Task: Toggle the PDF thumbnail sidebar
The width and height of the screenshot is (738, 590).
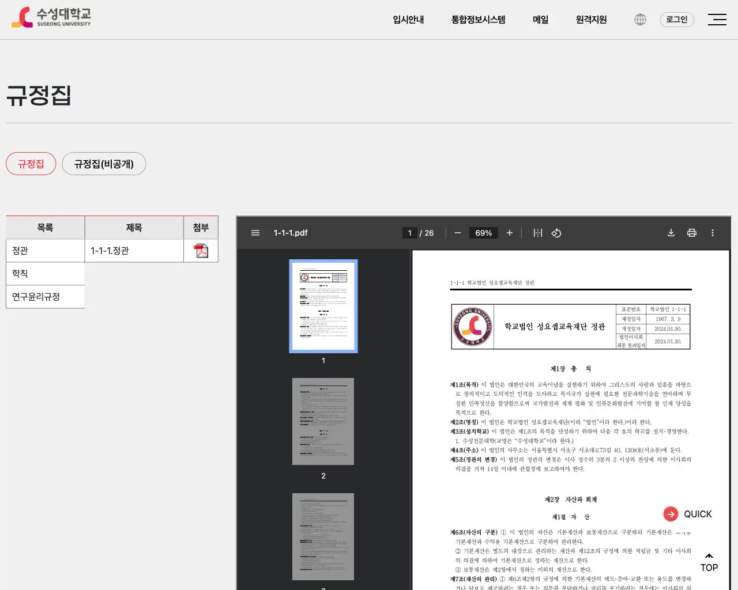Action: tap(255, 233)
